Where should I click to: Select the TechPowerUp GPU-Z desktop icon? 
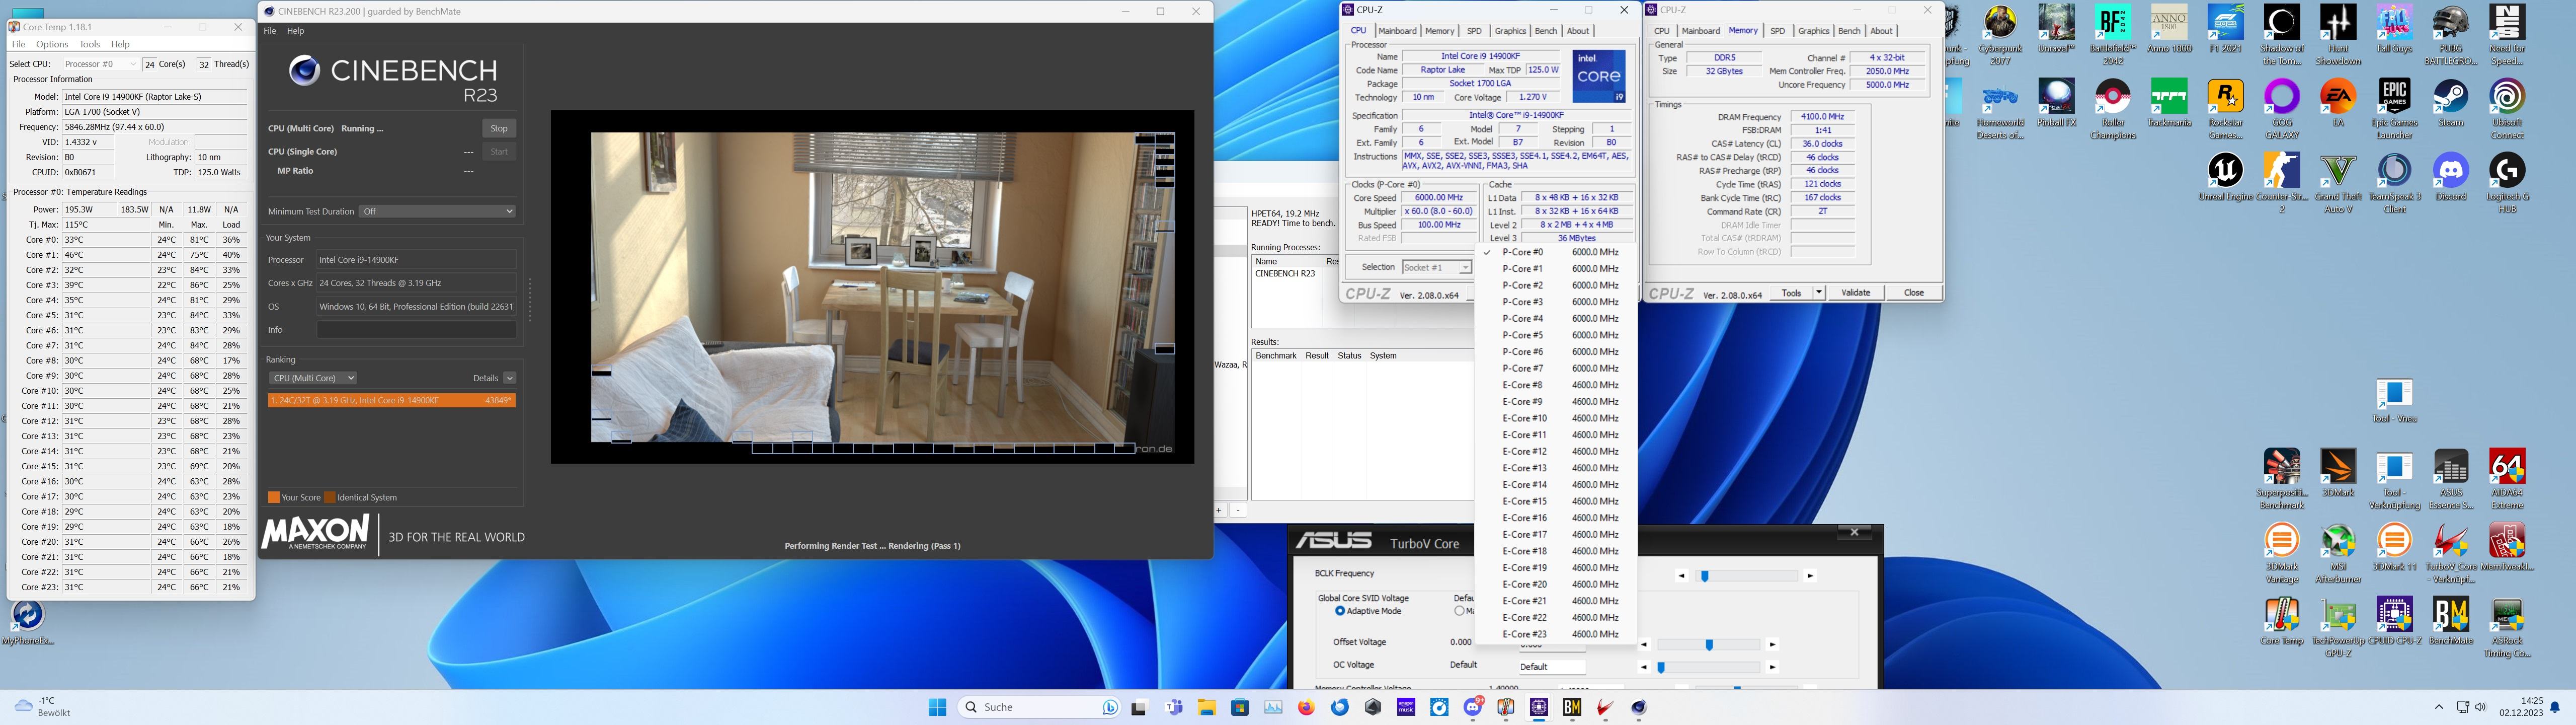2338,627
